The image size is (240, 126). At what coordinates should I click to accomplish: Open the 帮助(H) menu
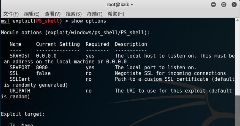click(116, 14)
